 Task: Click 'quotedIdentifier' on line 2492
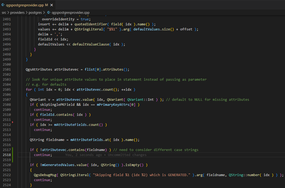pyautogui.click(x=91, y=24)
